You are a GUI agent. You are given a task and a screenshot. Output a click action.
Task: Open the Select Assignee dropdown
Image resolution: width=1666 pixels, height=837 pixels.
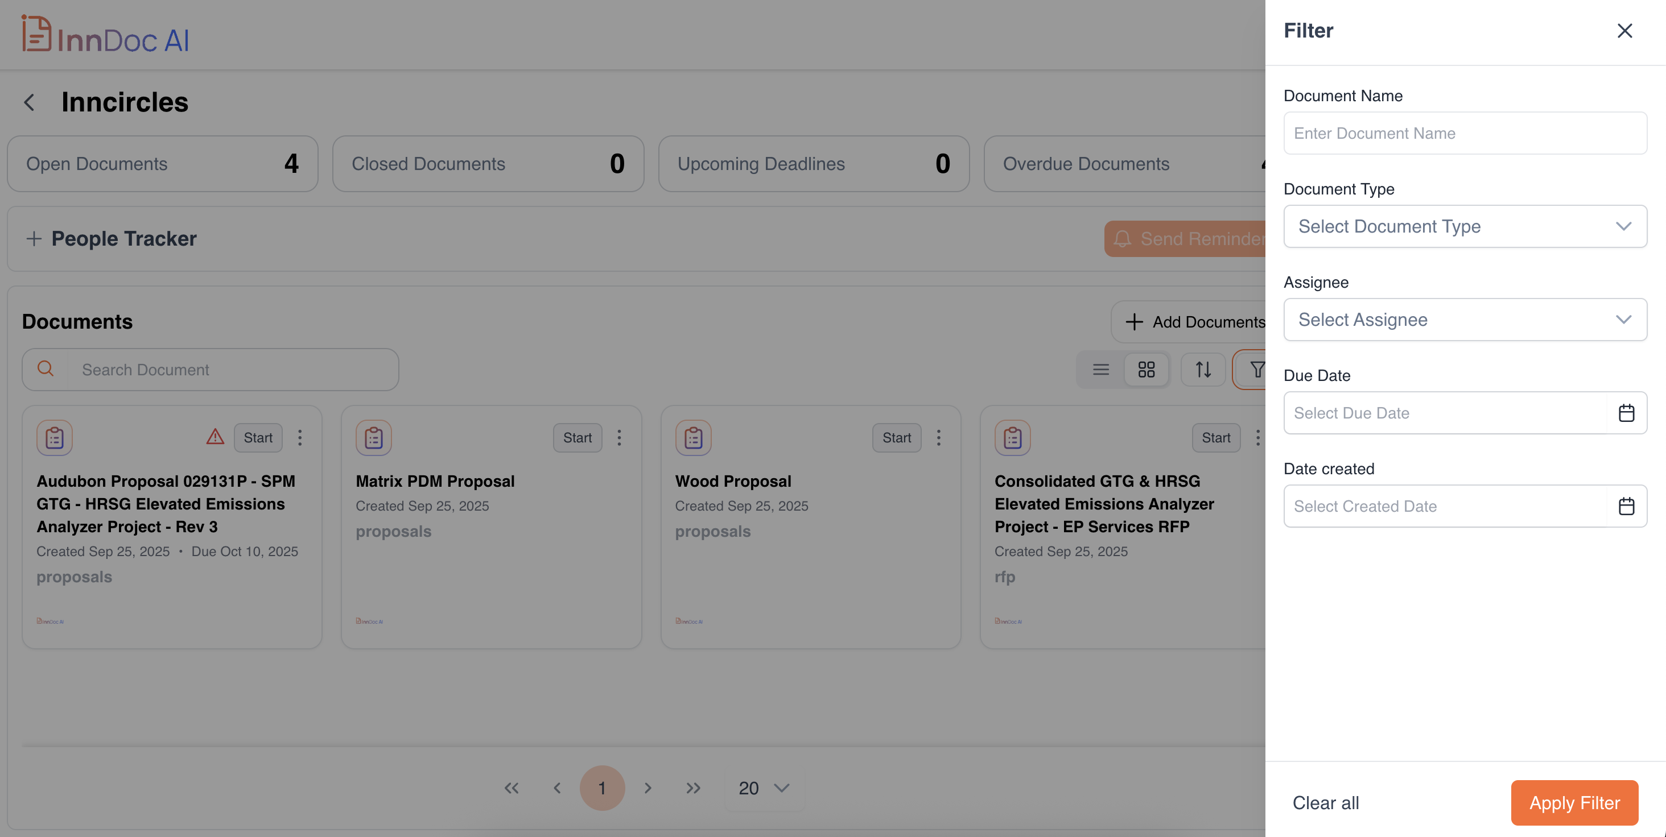[1465, 320]
